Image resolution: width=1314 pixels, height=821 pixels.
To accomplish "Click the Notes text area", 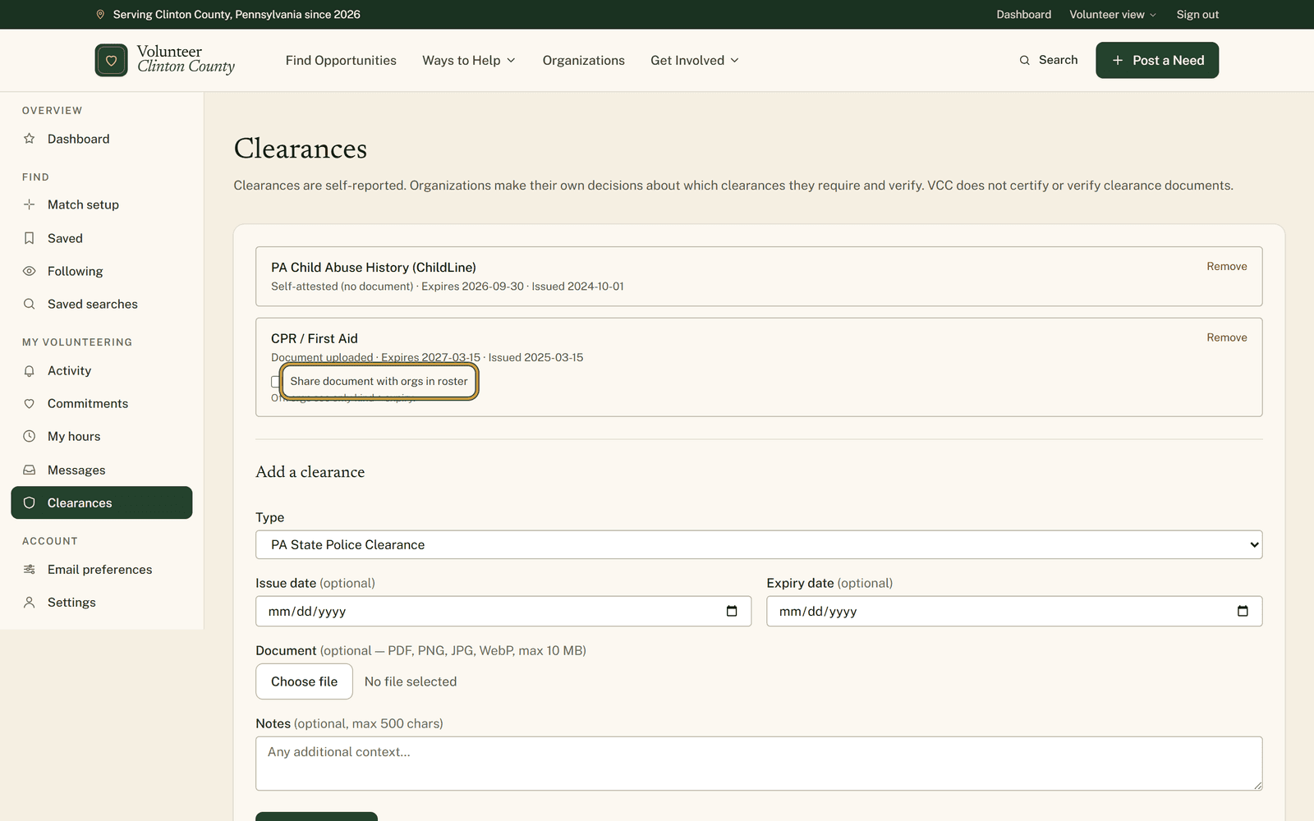I will click(759, 764).
